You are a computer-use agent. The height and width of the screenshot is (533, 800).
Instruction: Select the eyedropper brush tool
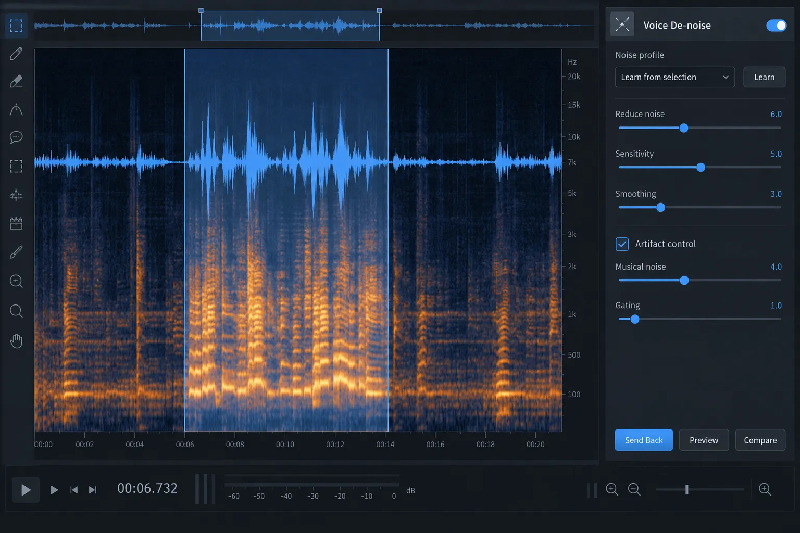click(x=16, y=252)
